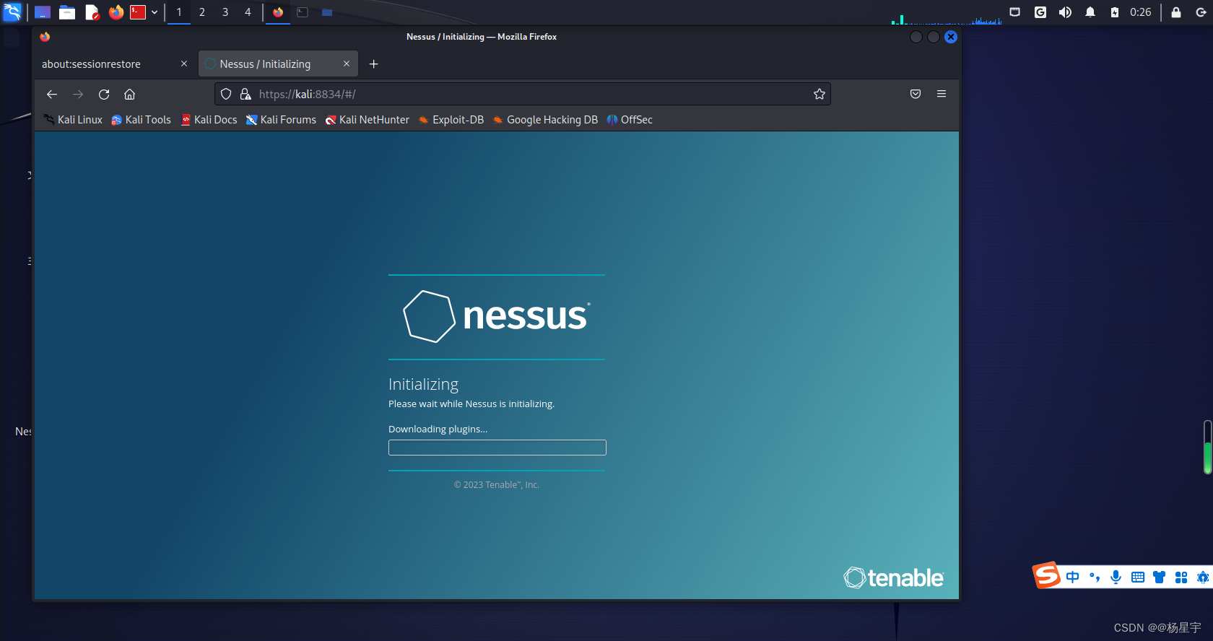The image size is (1213, 641).
Task: Maximize the Firefox window
Action: coord(934,37)
